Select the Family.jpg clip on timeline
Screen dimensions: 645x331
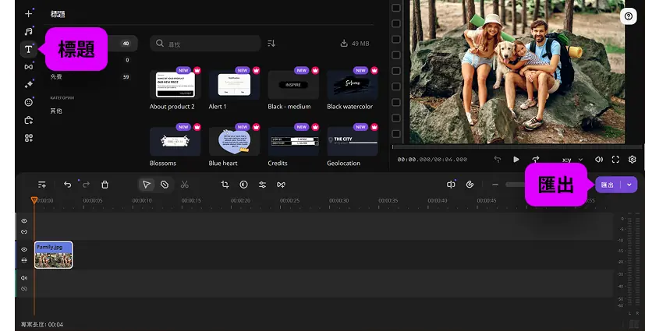(54, 255)
